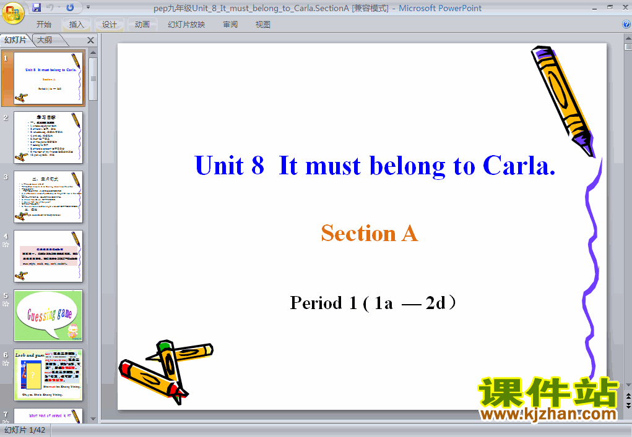Go to next slide using double-down arrow
This screenshot has width=632, height=437.
coord(628,405)
